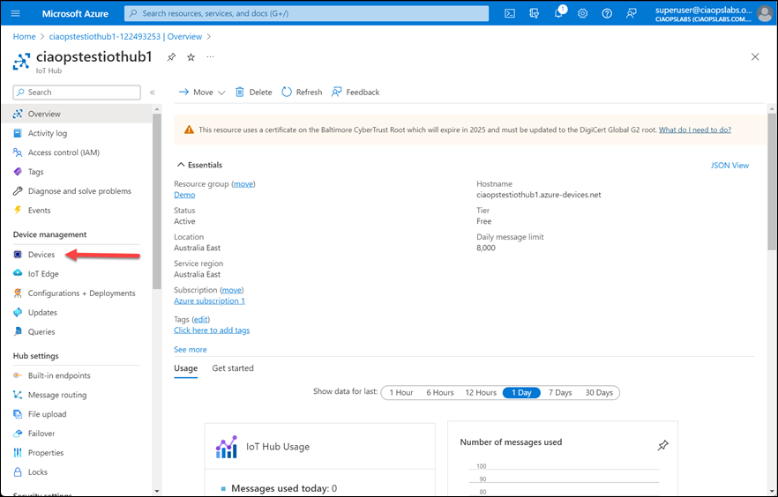
Task: Click the help question mark icon
Action: (x=607, y=13)
